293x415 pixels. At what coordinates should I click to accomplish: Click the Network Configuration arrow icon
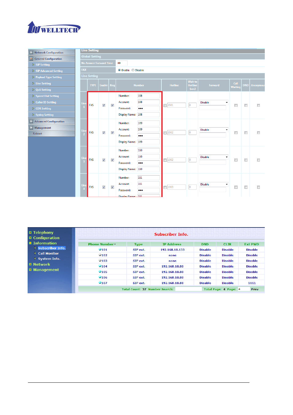31,53
